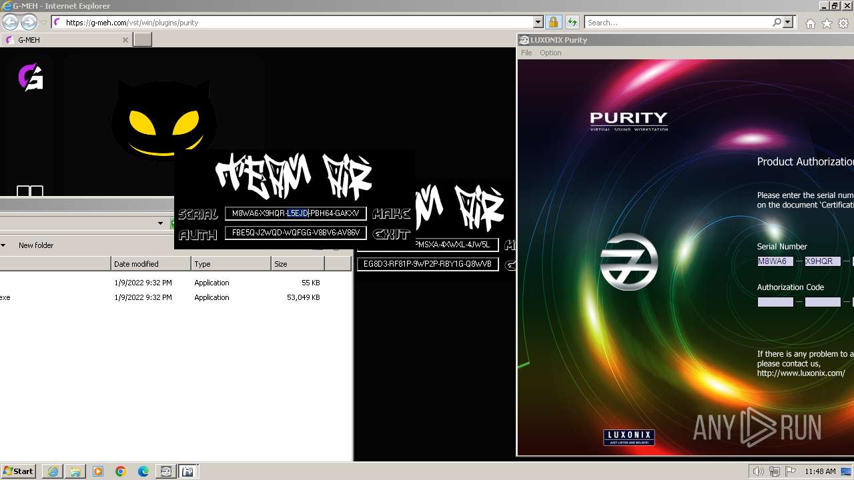Click the LUXONIX logo at bottom

629,437
